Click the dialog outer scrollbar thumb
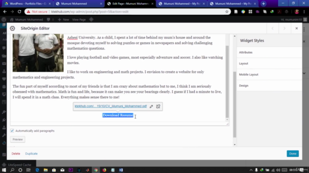Viewport: 309px width, 173px height. click(x=235, y=104)
